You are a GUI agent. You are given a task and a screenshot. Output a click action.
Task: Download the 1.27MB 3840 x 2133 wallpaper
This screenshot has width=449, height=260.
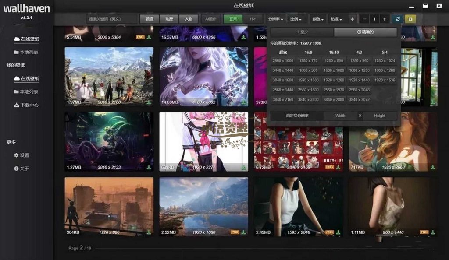click(x=149, y=168)
